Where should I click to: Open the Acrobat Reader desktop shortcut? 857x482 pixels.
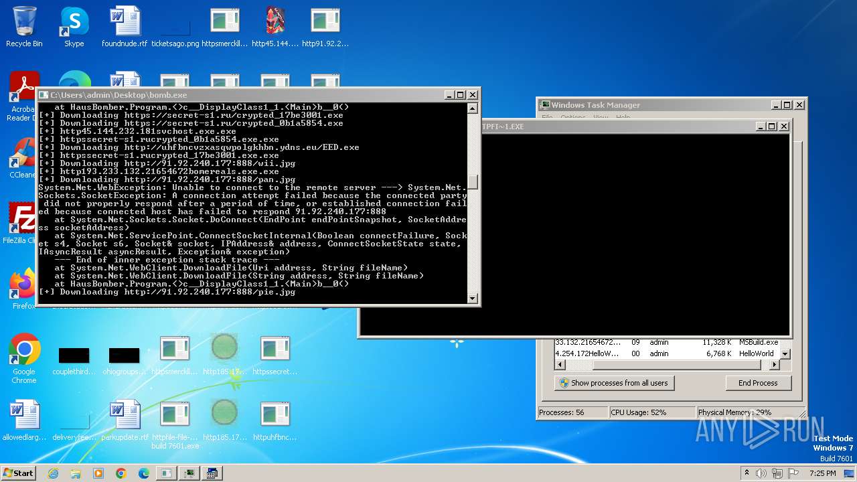(24, 97)
